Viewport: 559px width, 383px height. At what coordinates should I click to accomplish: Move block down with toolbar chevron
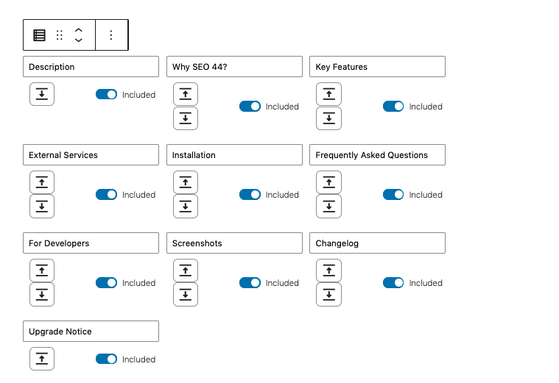[79, 40]
